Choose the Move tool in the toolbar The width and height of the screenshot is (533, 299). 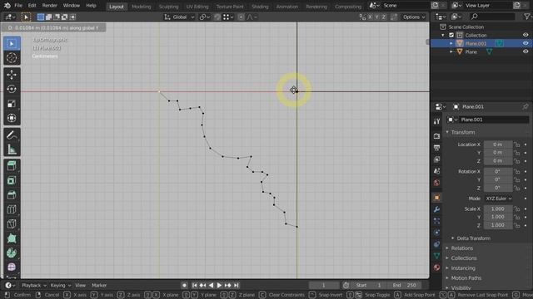click(x=12, y=75)
